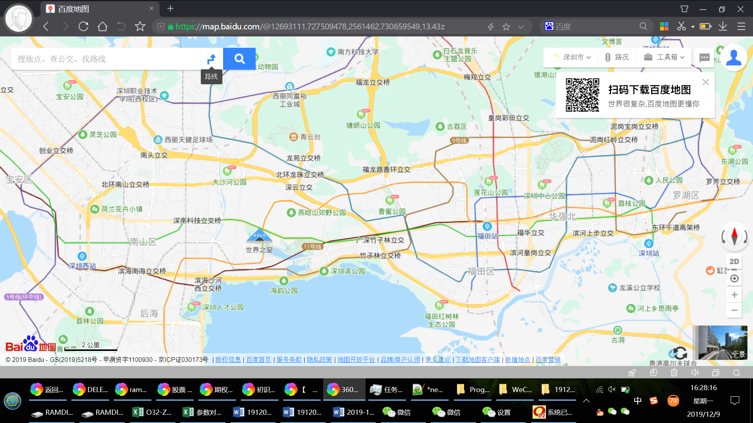Open the route planner arrow icon
The width and height of the screenshot is (753, 423).
click(x=211, y=59)
